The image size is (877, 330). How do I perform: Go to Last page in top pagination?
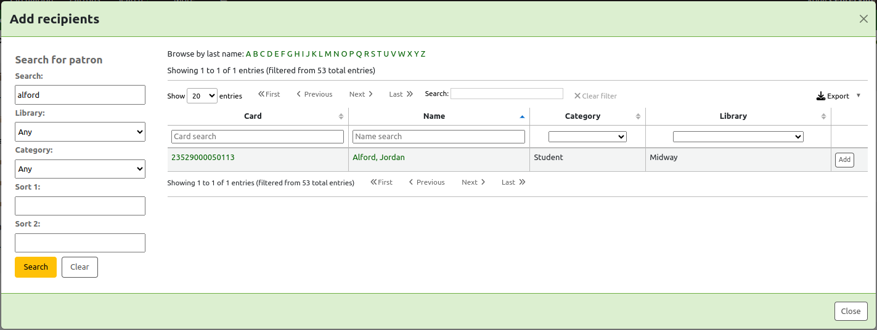pos(401,94)
